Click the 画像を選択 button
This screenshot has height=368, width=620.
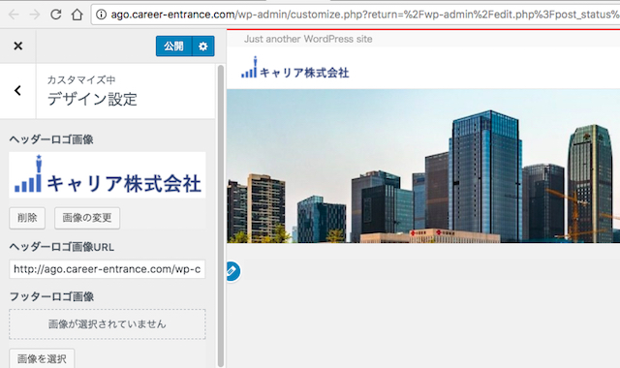click(42, 358)
